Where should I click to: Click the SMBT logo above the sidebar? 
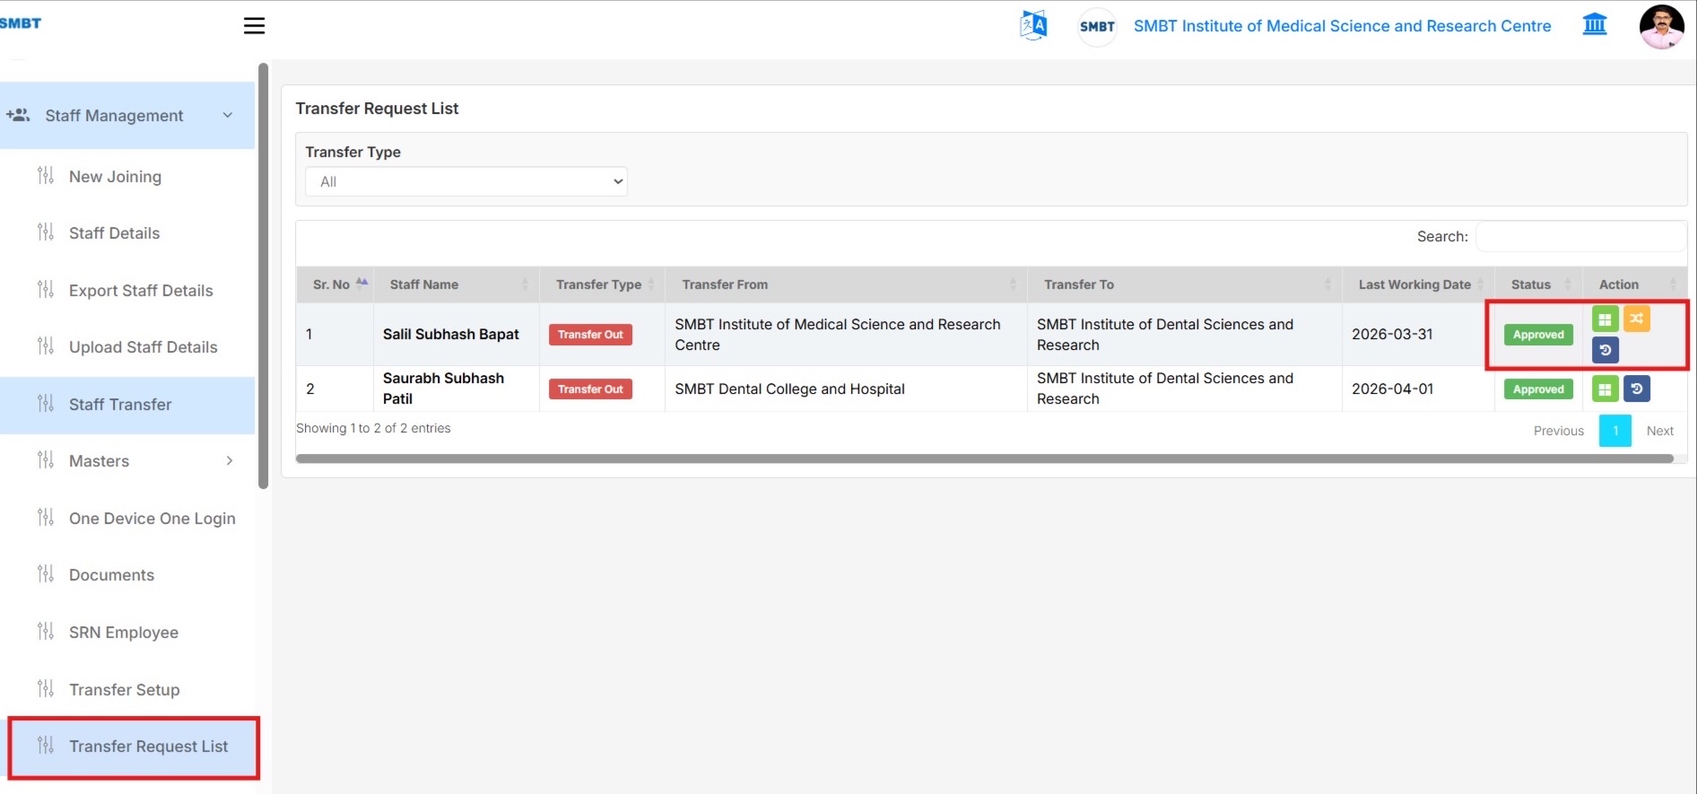tap(21, 23)
